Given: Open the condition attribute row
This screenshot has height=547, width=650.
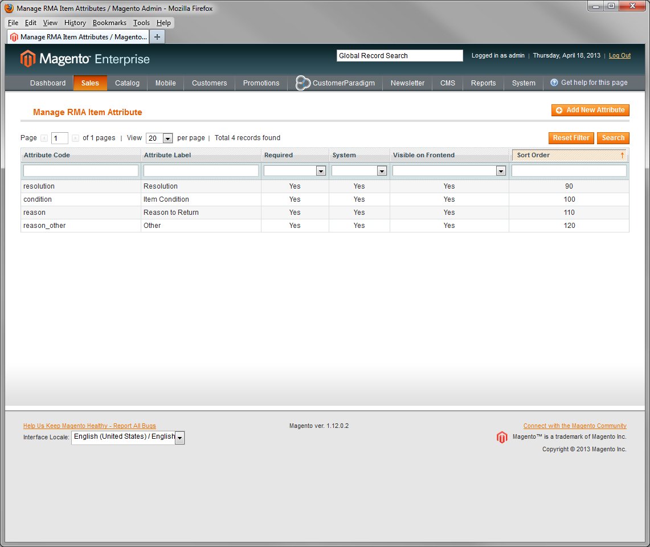Looking at the screenshot, I should coord(325,199).
